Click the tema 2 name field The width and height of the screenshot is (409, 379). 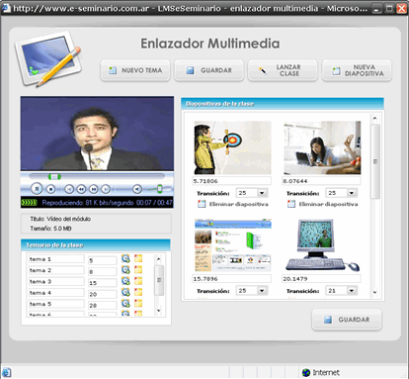pyautogui.click(x=56, y=270)
